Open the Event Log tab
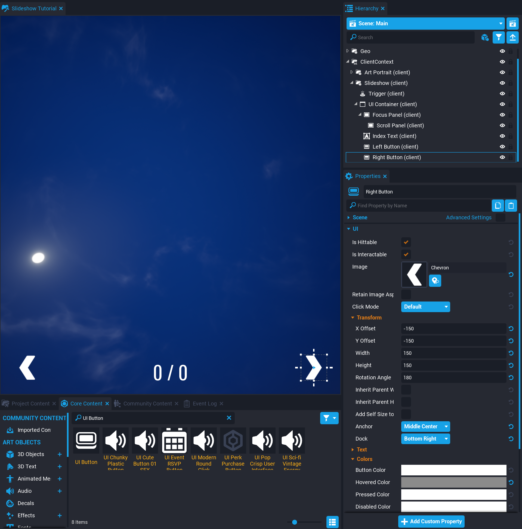The width and height of the screenshot is (522, 529). click(x=204, y=404)
